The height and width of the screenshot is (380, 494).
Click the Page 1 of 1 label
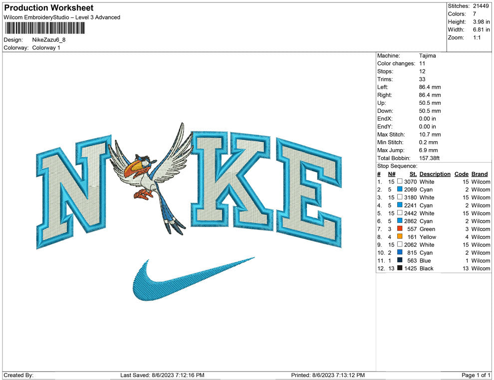tap(476, 375)
